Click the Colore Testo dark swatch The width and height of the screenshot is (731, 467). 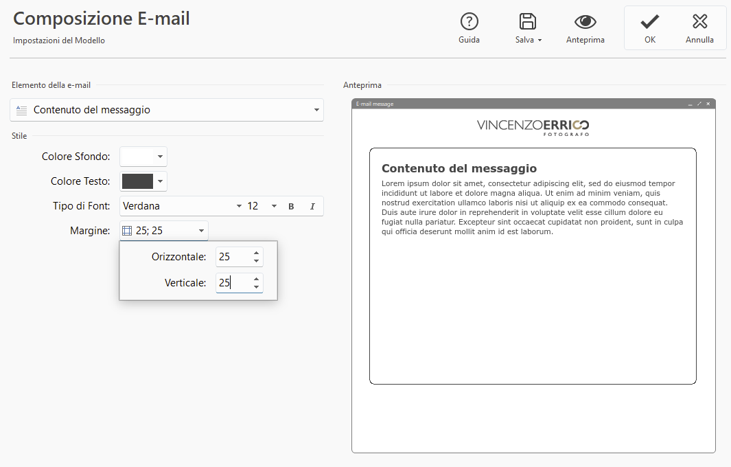point(137,181)
